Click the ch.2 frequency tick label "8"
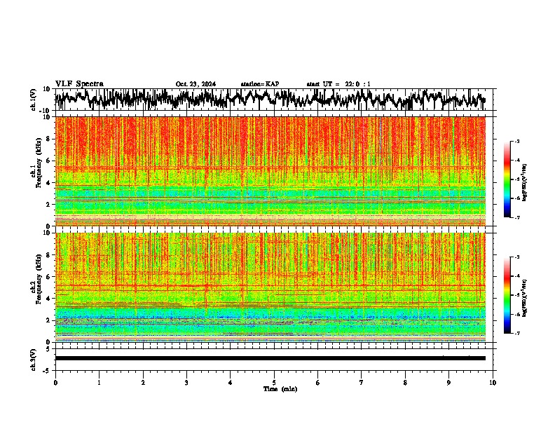The width and height of the screenshot is (555, 429). (x=48, y=255)
